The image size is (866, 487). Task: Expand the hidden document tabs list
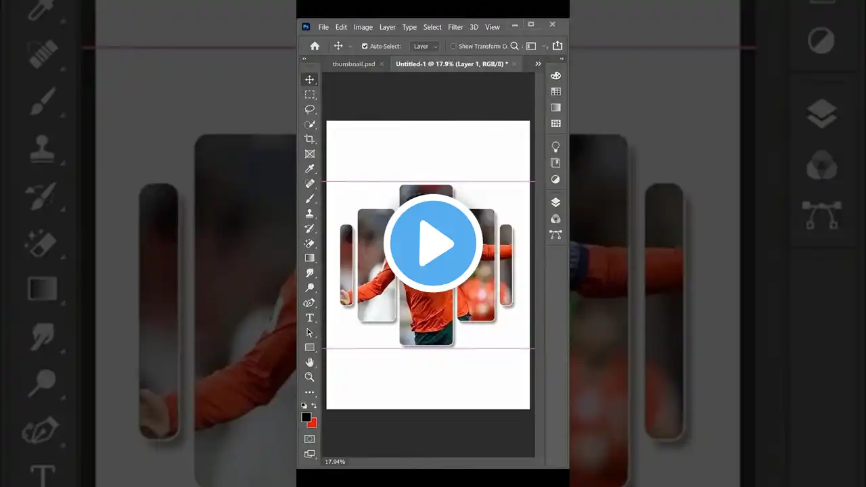[x=538, y=64]
